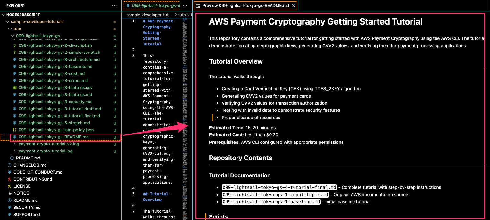The height and width of the screenshot is (220, 490).
Task: Click shell icon of 2-simple-script.sh file
Action: (x=15, y=53)
